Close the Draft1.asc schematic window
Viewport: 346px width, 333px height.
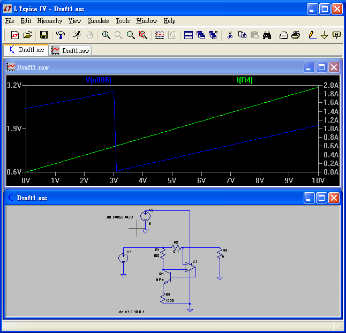click(334, 198)
